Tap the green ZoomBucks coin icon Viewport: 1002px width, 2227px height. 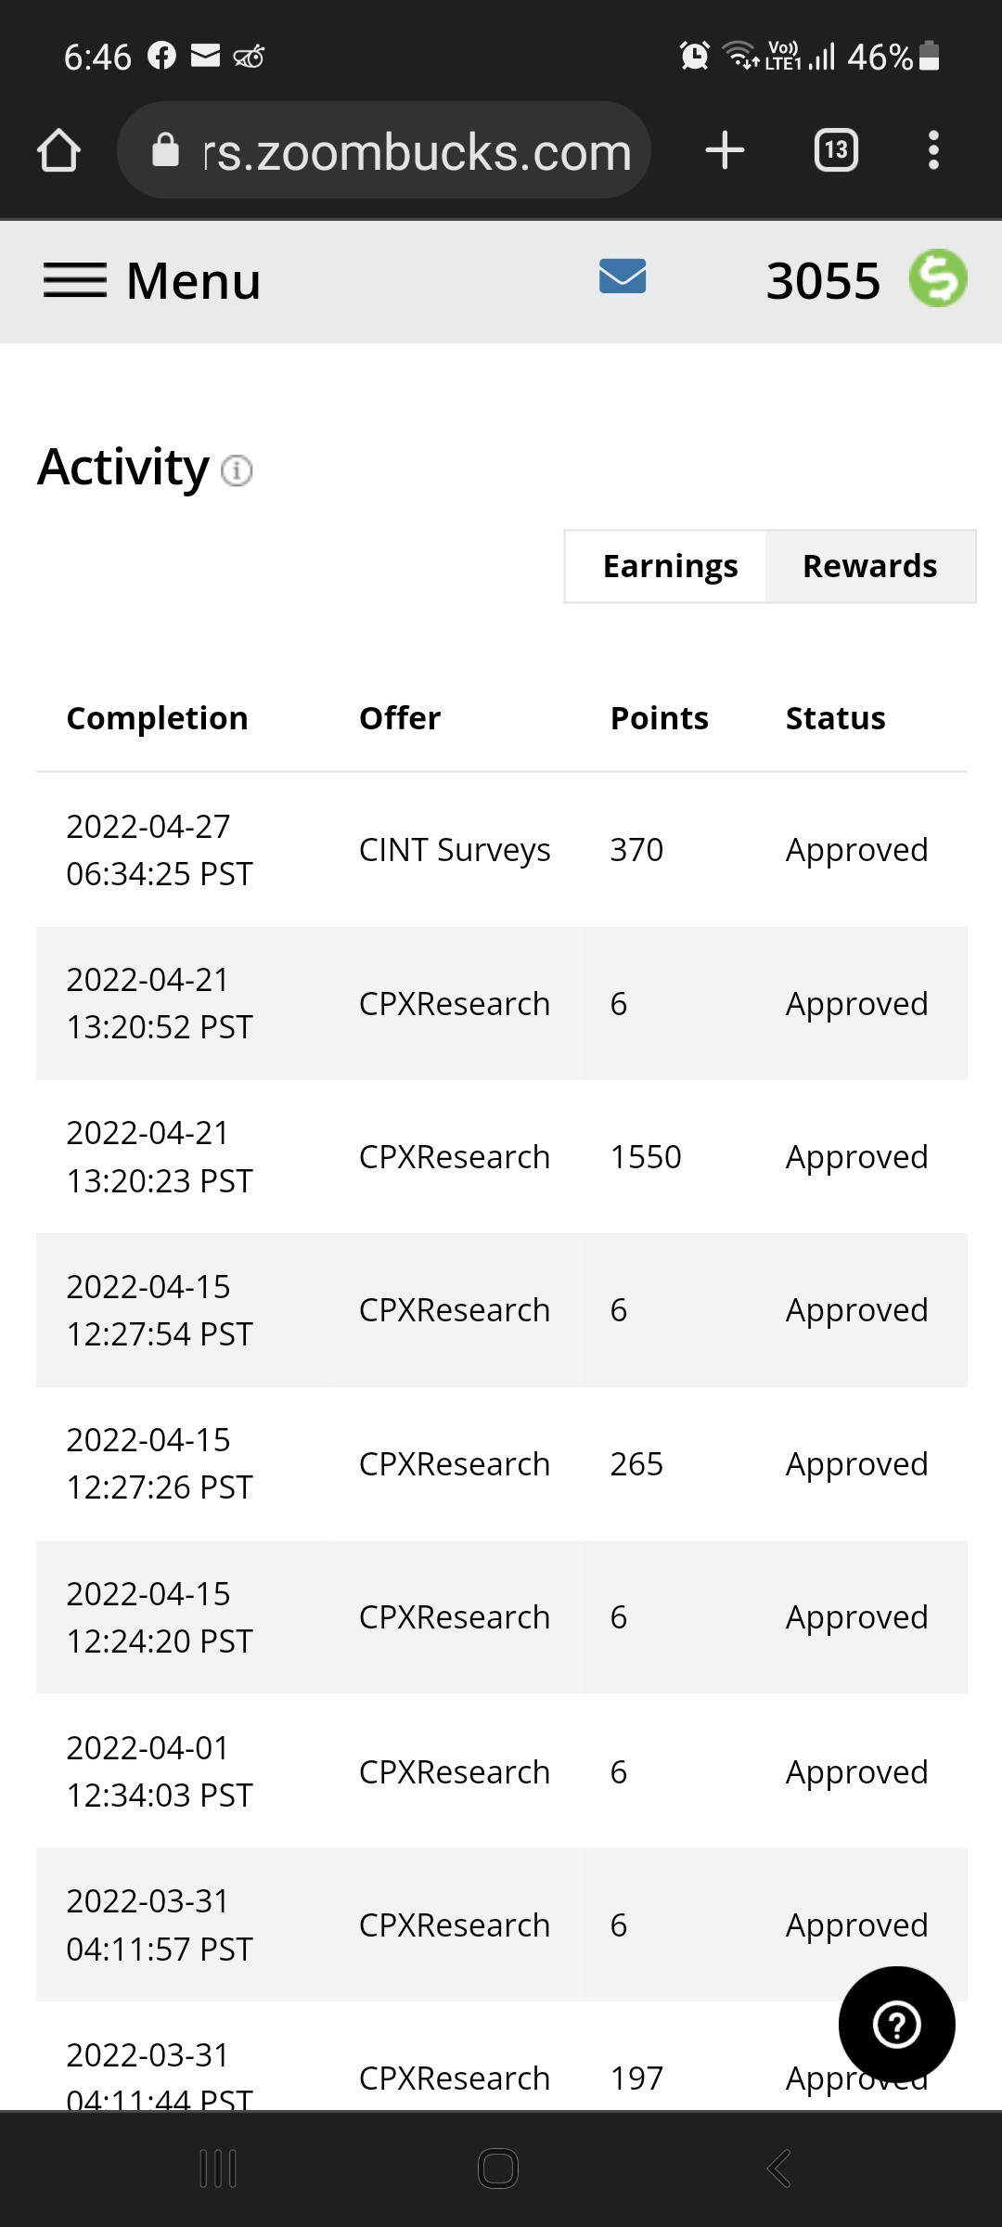(x=938, y=278)
